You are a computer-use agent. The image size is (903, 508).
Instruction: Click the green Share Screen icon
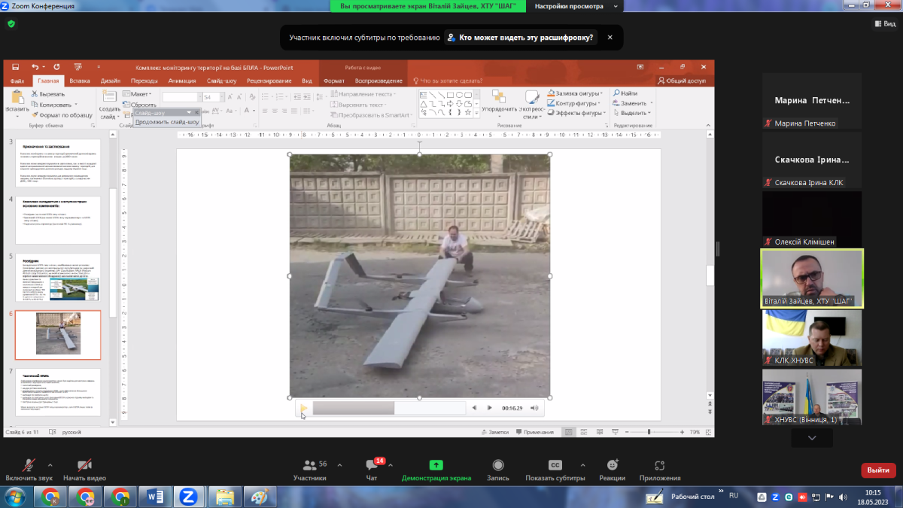(x=436, y=466)
